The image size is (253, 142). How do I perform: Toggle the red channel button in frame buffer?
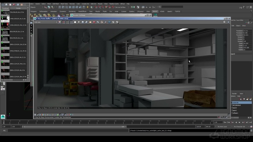pyautogui.click(x=64, y=22)
